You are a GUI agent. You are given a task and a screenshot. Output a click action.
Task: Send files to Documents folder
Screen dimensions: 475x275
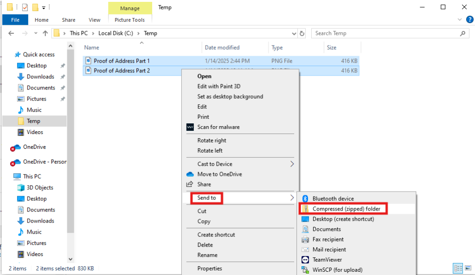pos(326,229)
